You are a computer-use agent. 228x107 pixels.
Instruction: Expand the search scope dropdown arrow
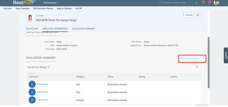[190, 3]
